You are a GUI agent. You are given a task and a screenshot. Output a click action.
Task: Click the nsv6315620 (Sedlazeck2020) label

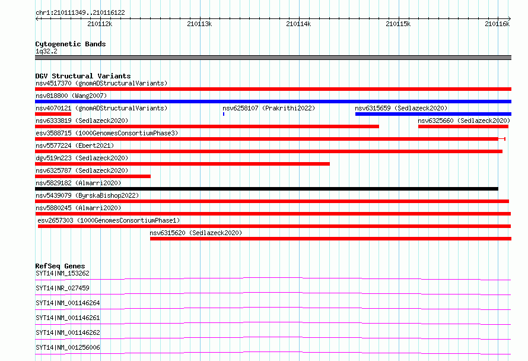[196, 233]
